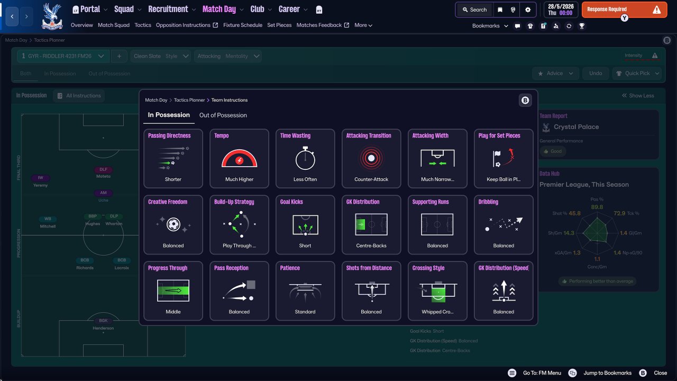Open the Set Pieces tab
The width and height of the screenshot is (677, 381).
click(279, 25)
